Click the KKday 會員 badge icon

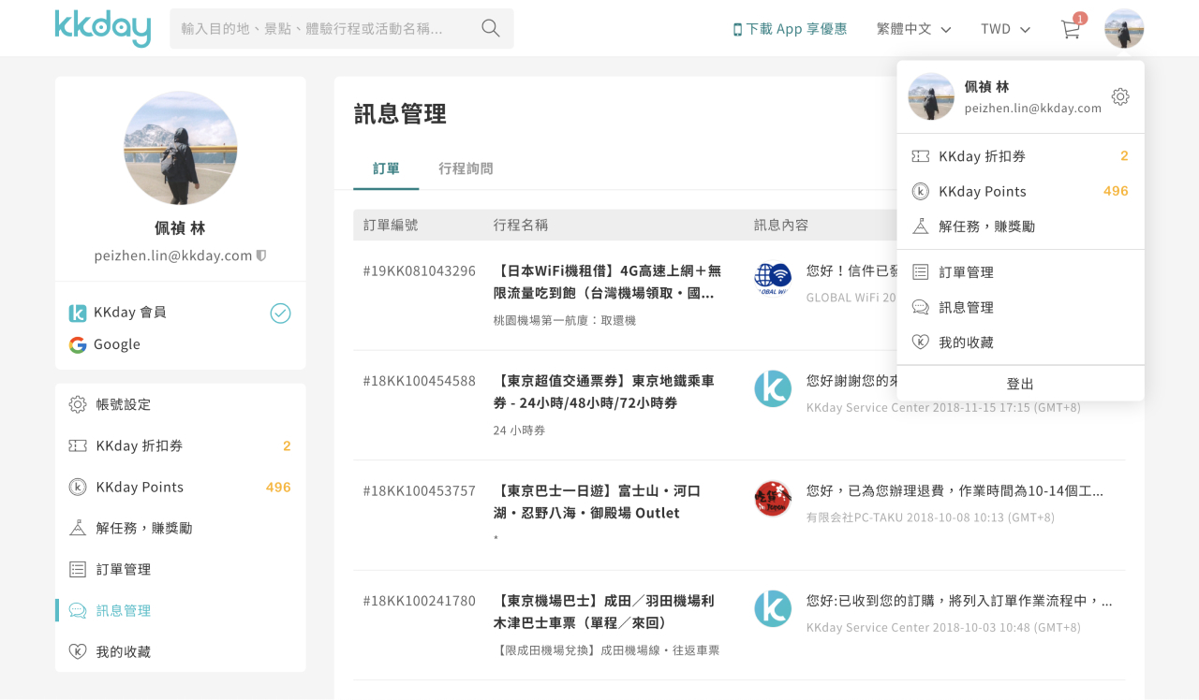(x=78, y=313)
